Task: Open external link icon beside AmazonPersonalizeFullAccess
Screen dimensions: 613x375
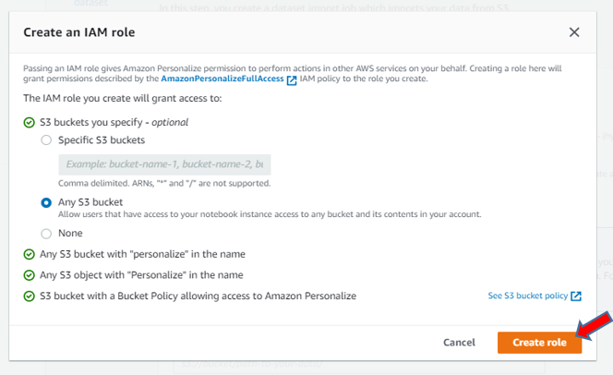Action: click(292, 80)
